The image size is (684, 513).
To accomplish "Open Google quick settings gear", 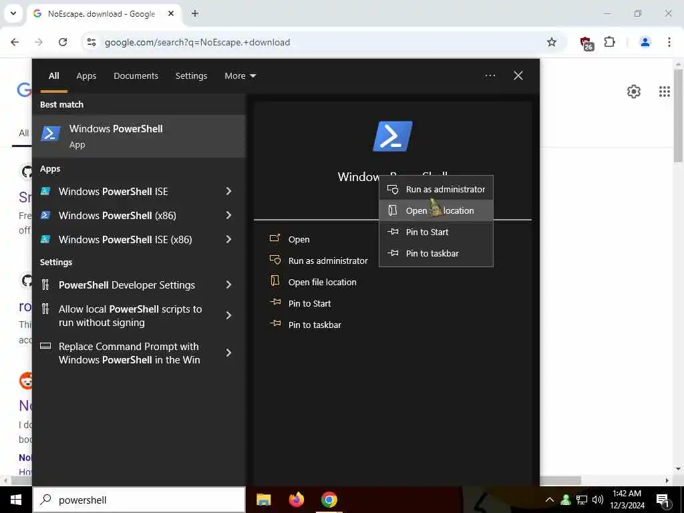I will click(x=634, y=92).
